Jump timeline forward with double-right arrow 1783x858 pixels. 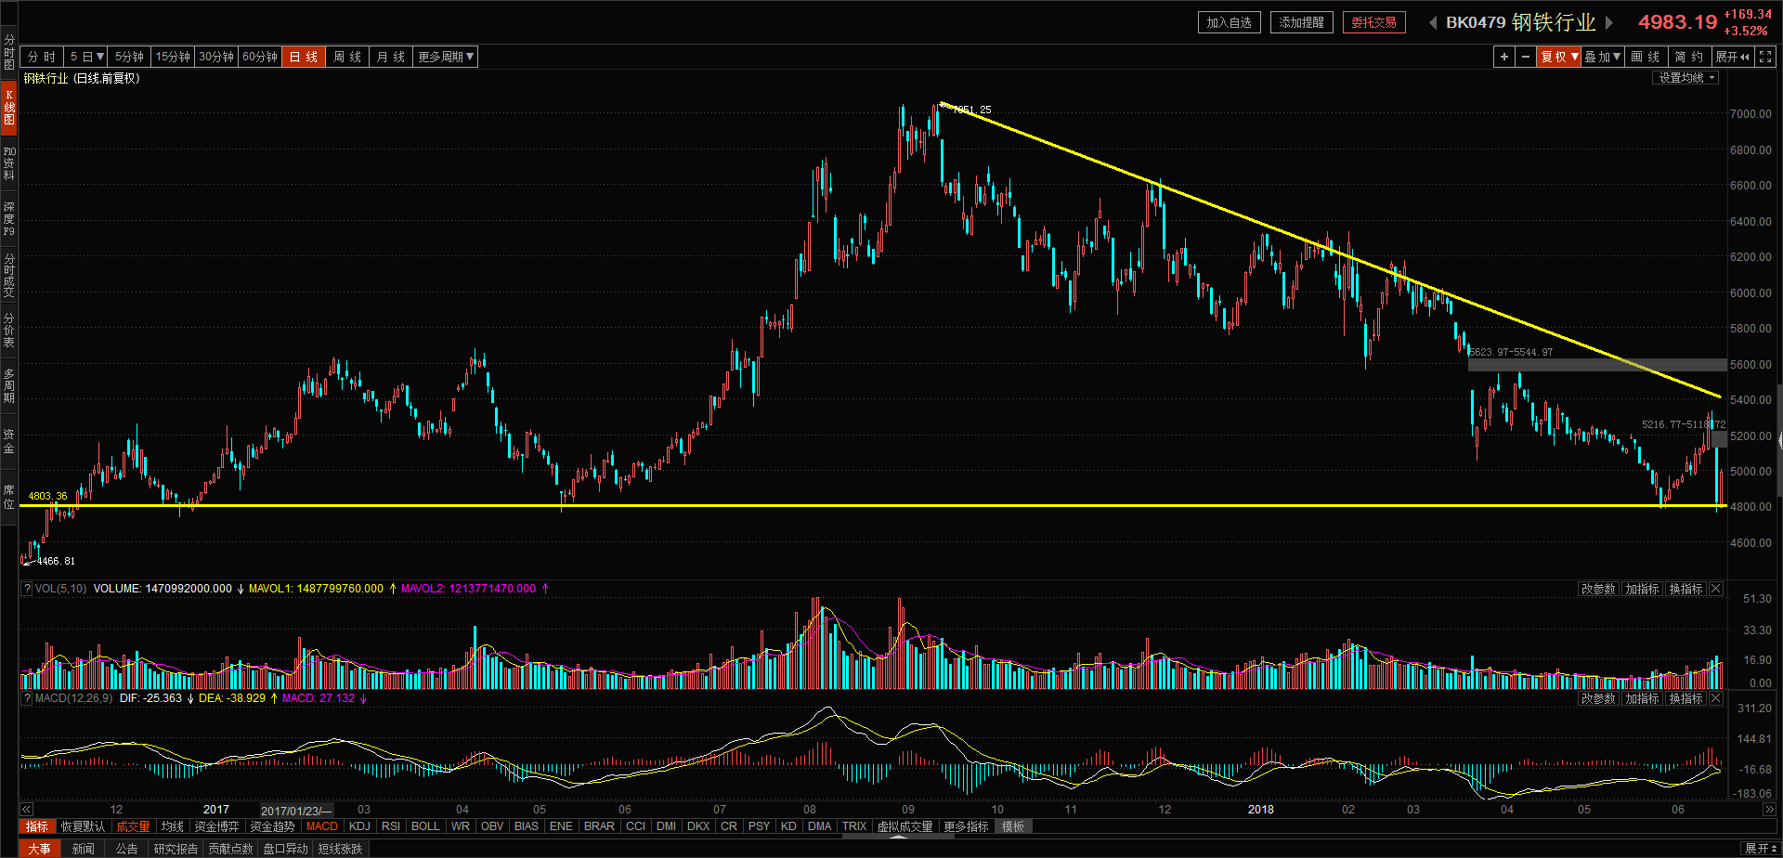[x=1769, y=810]
